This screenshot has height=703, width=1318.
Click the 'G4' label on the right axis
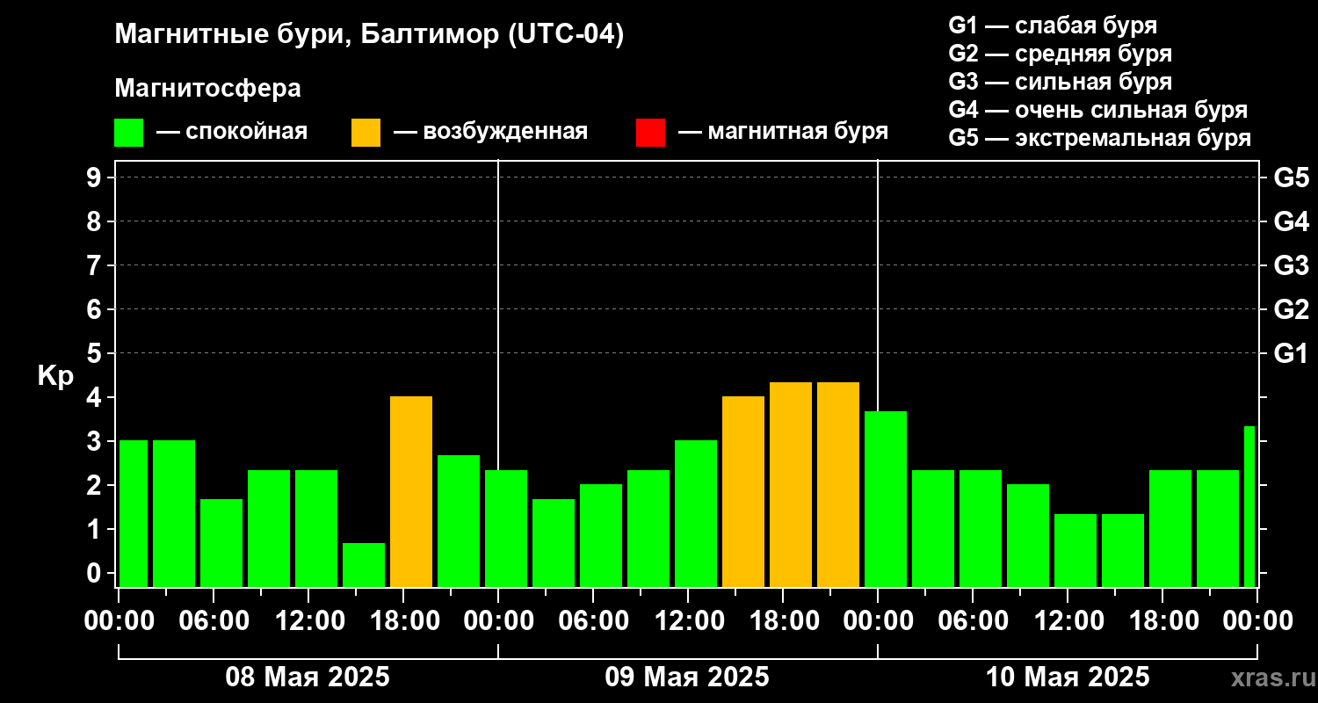(x=1291, y=221)
